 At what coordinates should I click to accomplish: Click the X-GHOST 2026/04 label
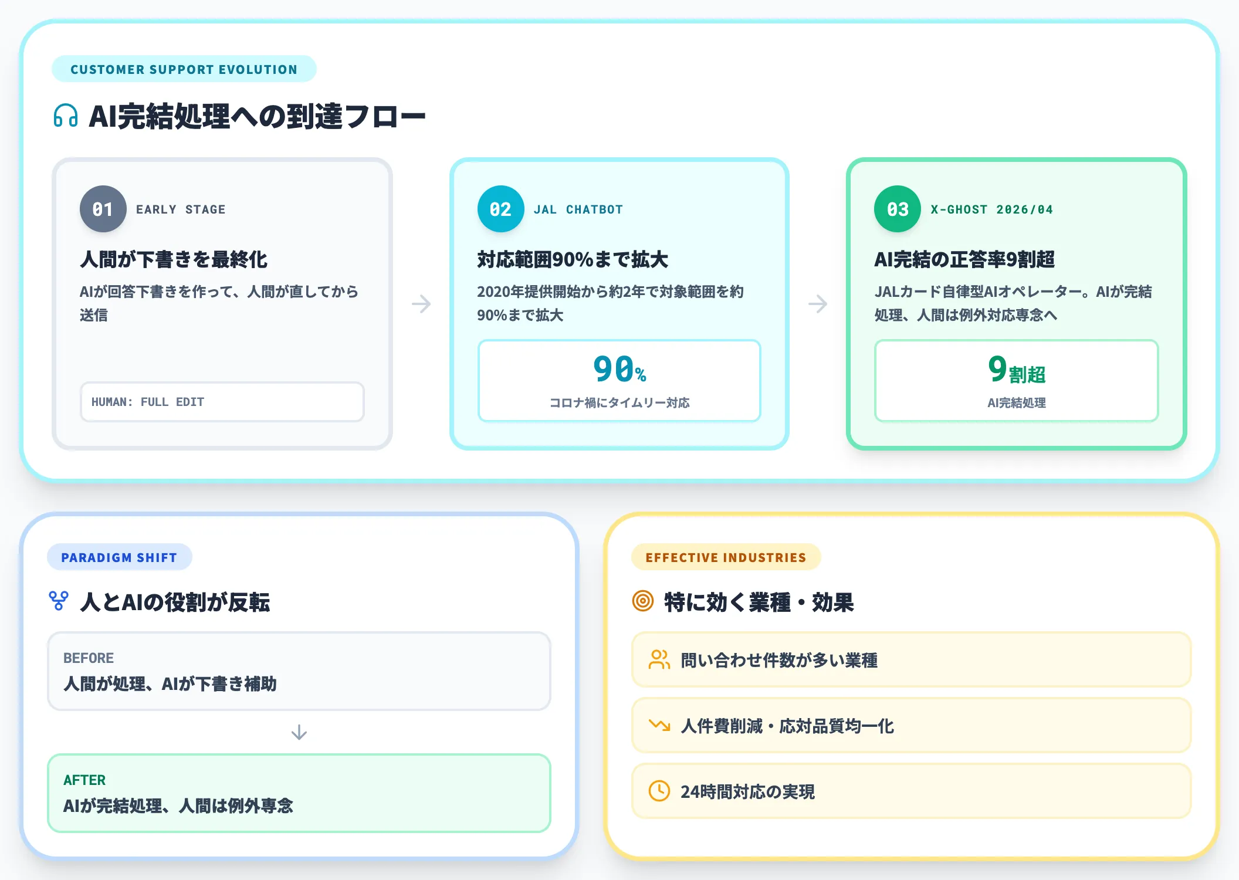(992, 209)
